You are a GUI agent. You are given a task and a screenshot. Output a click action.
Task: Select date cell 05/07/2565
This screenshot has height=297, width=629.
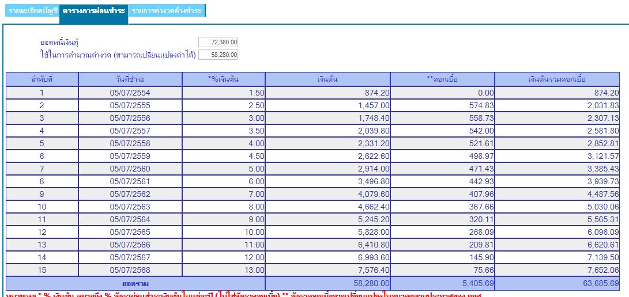pos(130,232)
